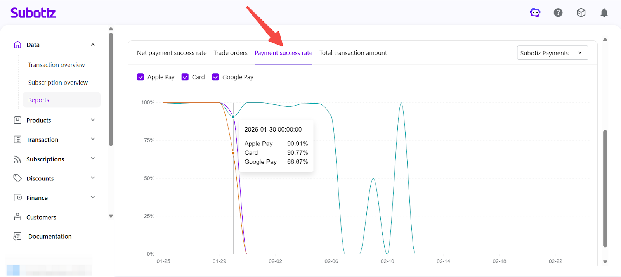
Task: Open the chatbot assistant icon
Action: point(535,13)
